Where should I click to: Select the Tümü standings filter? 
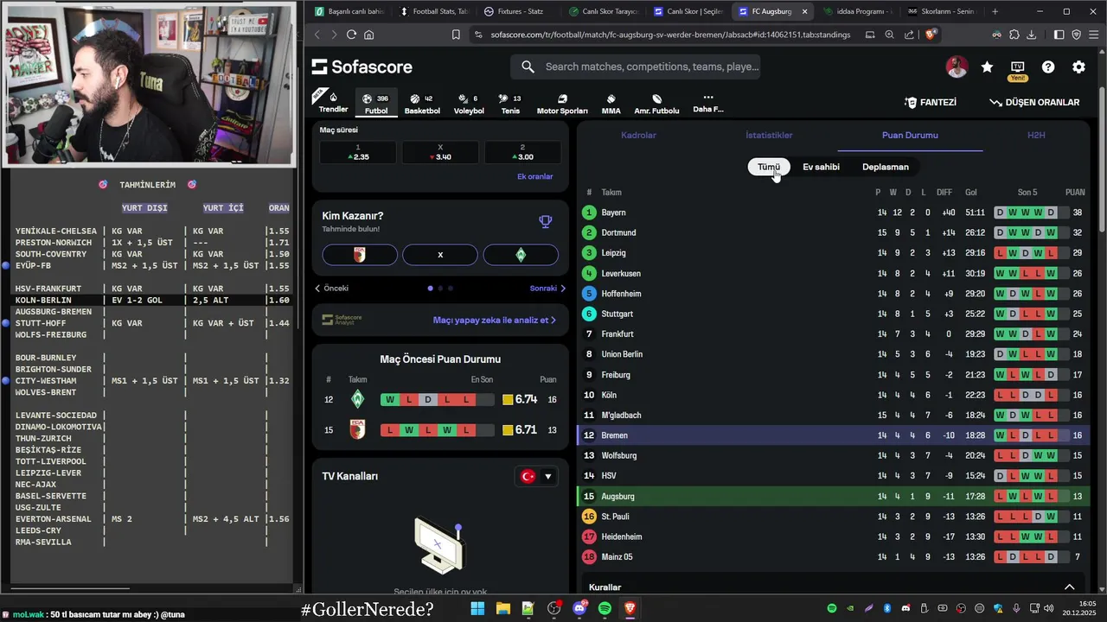coord(769,167)
